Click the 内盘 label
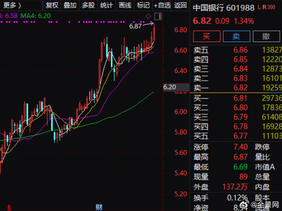 [262, 187]
